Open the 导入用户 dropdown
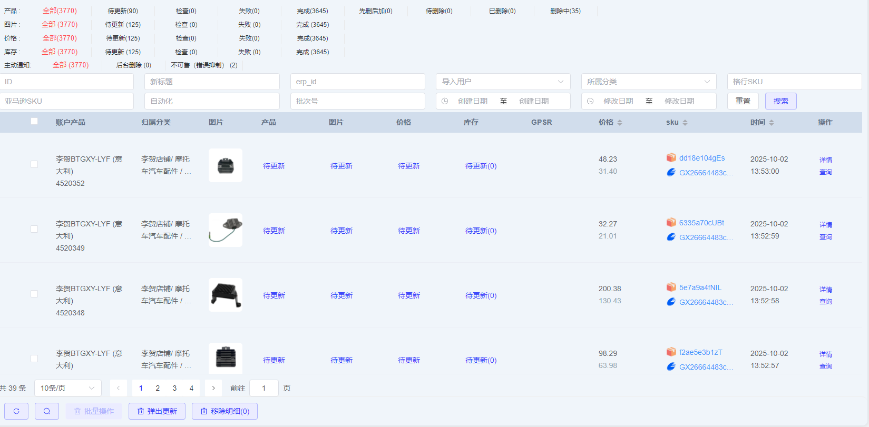 503,82
